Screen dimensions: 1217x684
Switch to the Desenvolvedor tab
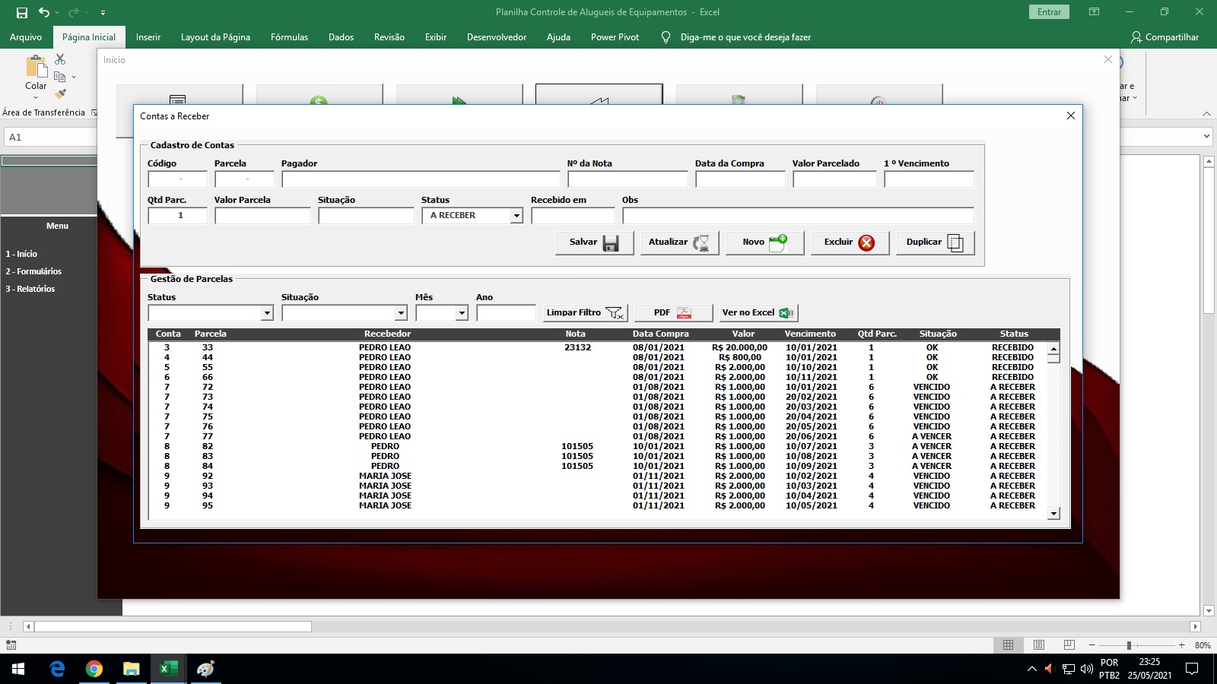click(x=496, y=37)
